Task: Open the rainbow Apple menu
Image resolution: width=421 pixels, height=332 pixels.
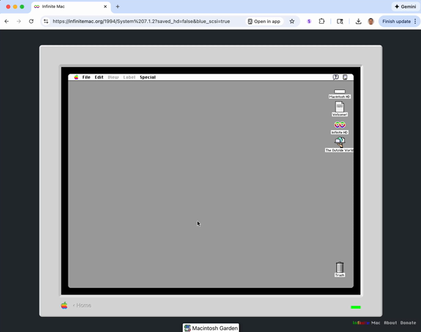Action: pos(76,77)
